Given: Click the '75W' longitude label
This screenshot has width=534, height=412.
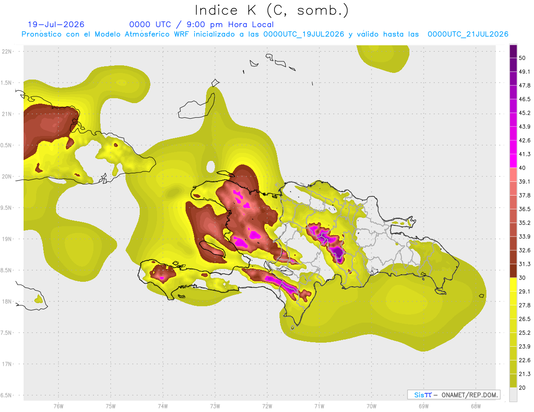Looking at the screenshot, I should click(111, 406).
